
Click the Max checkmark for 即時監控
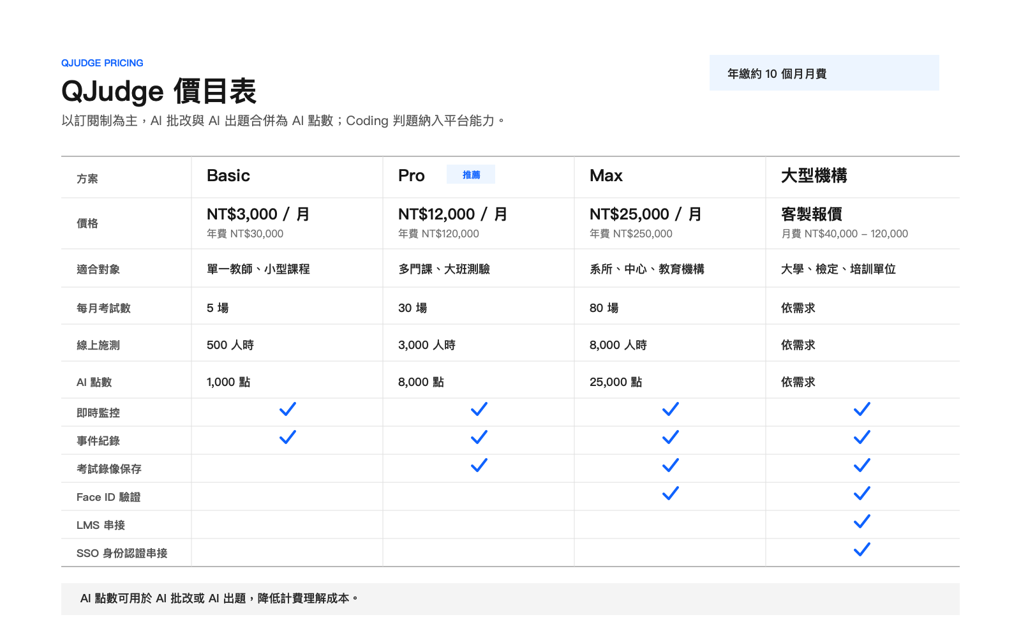click(671, 409)
